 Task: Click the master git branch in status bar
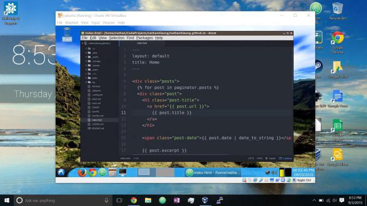tap(271, 158)
